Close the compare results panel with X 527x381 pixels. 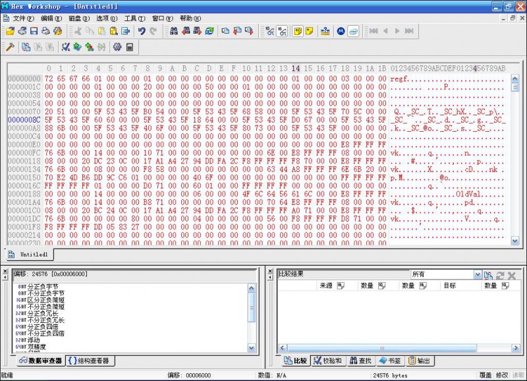tap(270, 271)
